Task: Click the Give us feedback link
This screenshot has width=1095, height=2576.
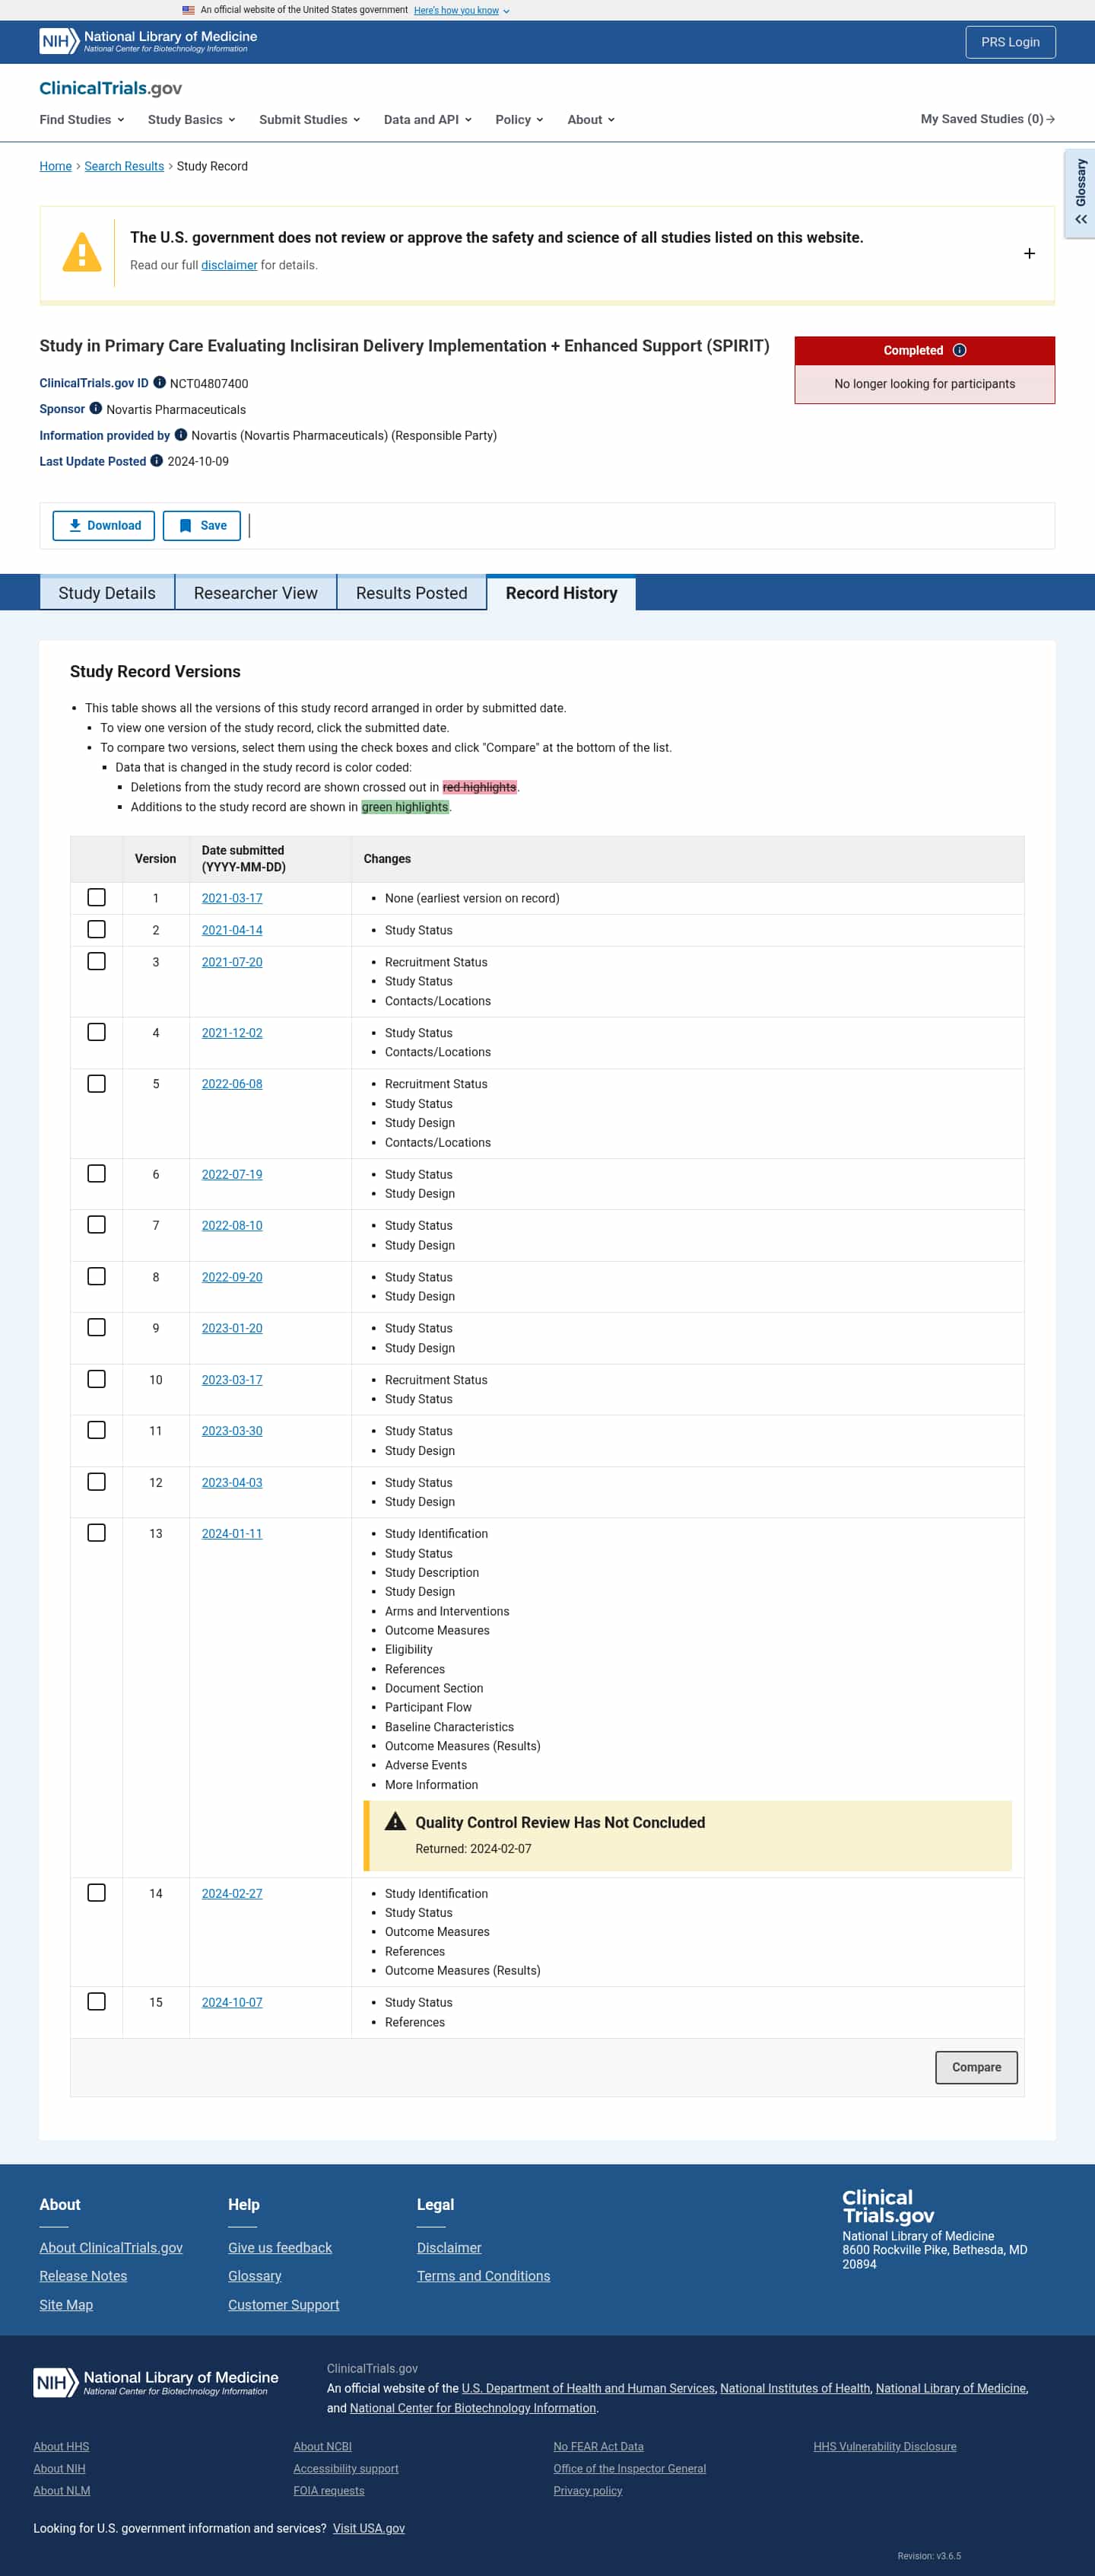Action: (280, 2247)
